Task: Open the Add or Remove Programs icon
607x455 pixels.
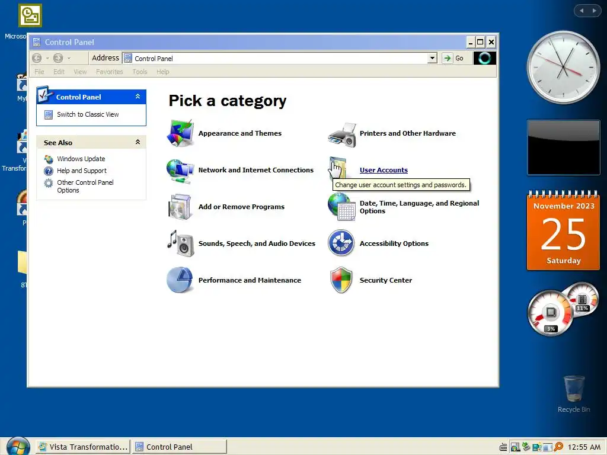Action: 180,207
